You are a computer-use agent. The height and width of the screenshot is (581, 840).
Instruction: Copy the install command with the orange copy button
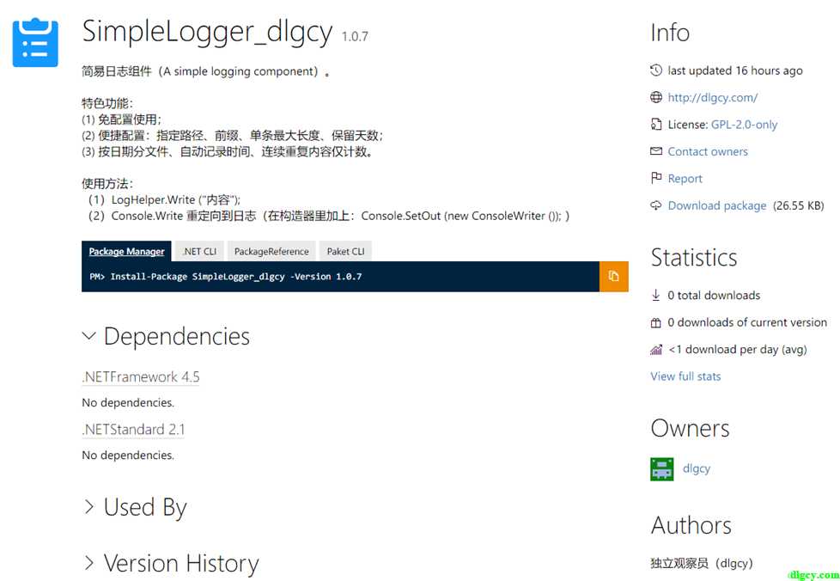613,277
